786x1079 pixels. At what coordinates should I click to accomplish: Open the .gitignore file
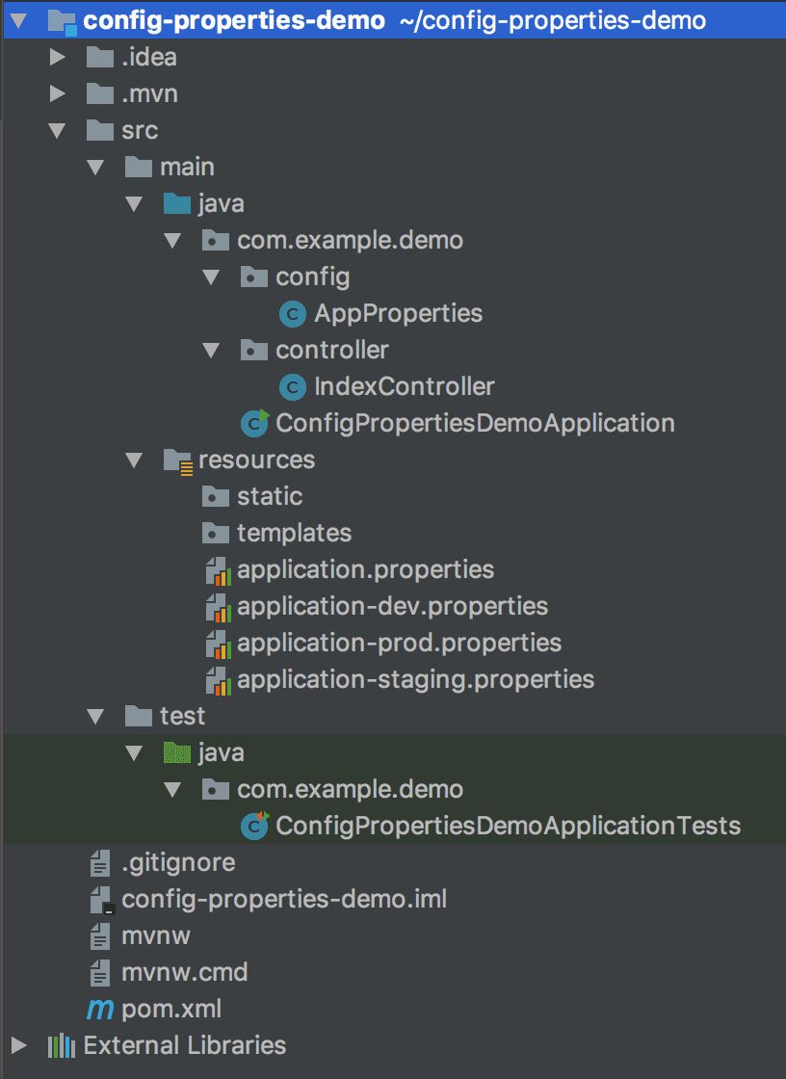coord(179,862)
